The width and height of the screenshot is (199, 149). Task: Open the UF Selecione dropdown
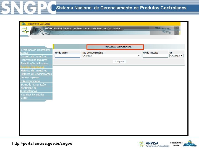tap(176, 56)
